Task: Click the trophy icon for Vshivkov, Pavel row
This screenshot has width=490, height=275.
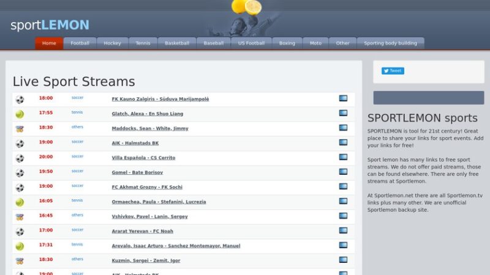Action: tap(20, 217)
